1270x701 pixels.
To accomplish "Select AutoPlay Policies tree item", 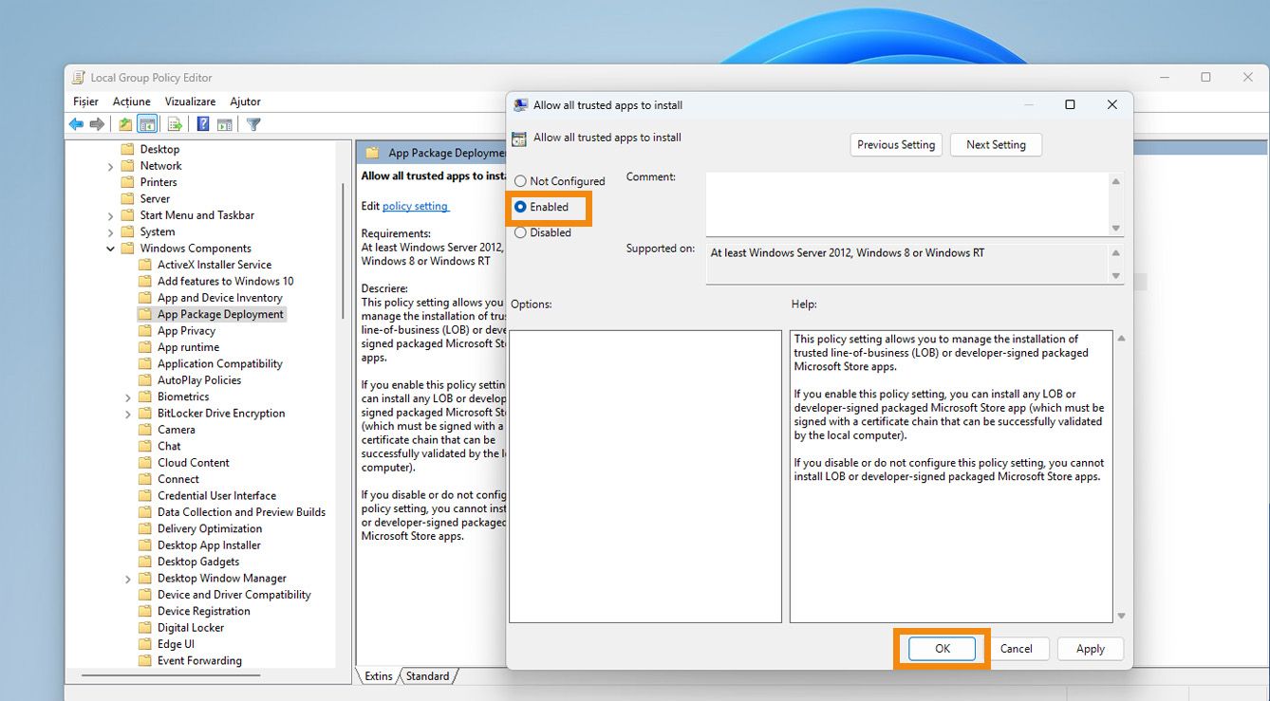I will point(199,380).
